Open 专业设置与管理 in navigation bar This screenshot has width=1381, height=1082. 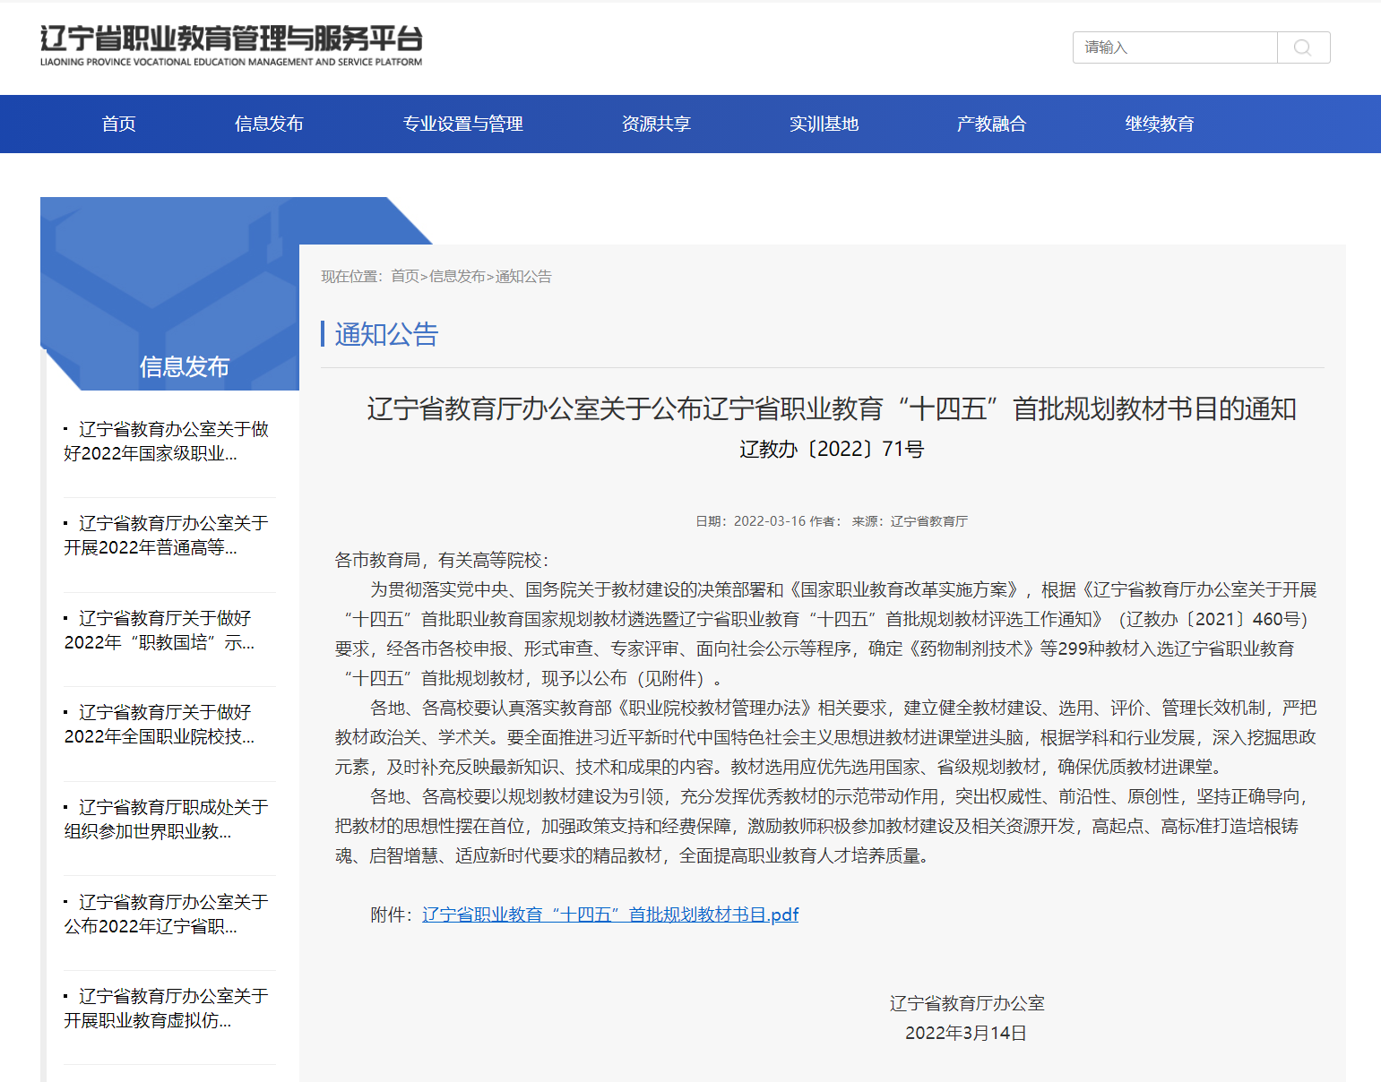tap(462, 124)
